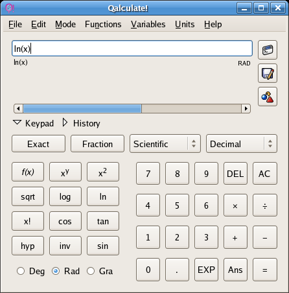Viewport: 289px width, 293px height.
Task: Click the x squared button
Action: 103,172
